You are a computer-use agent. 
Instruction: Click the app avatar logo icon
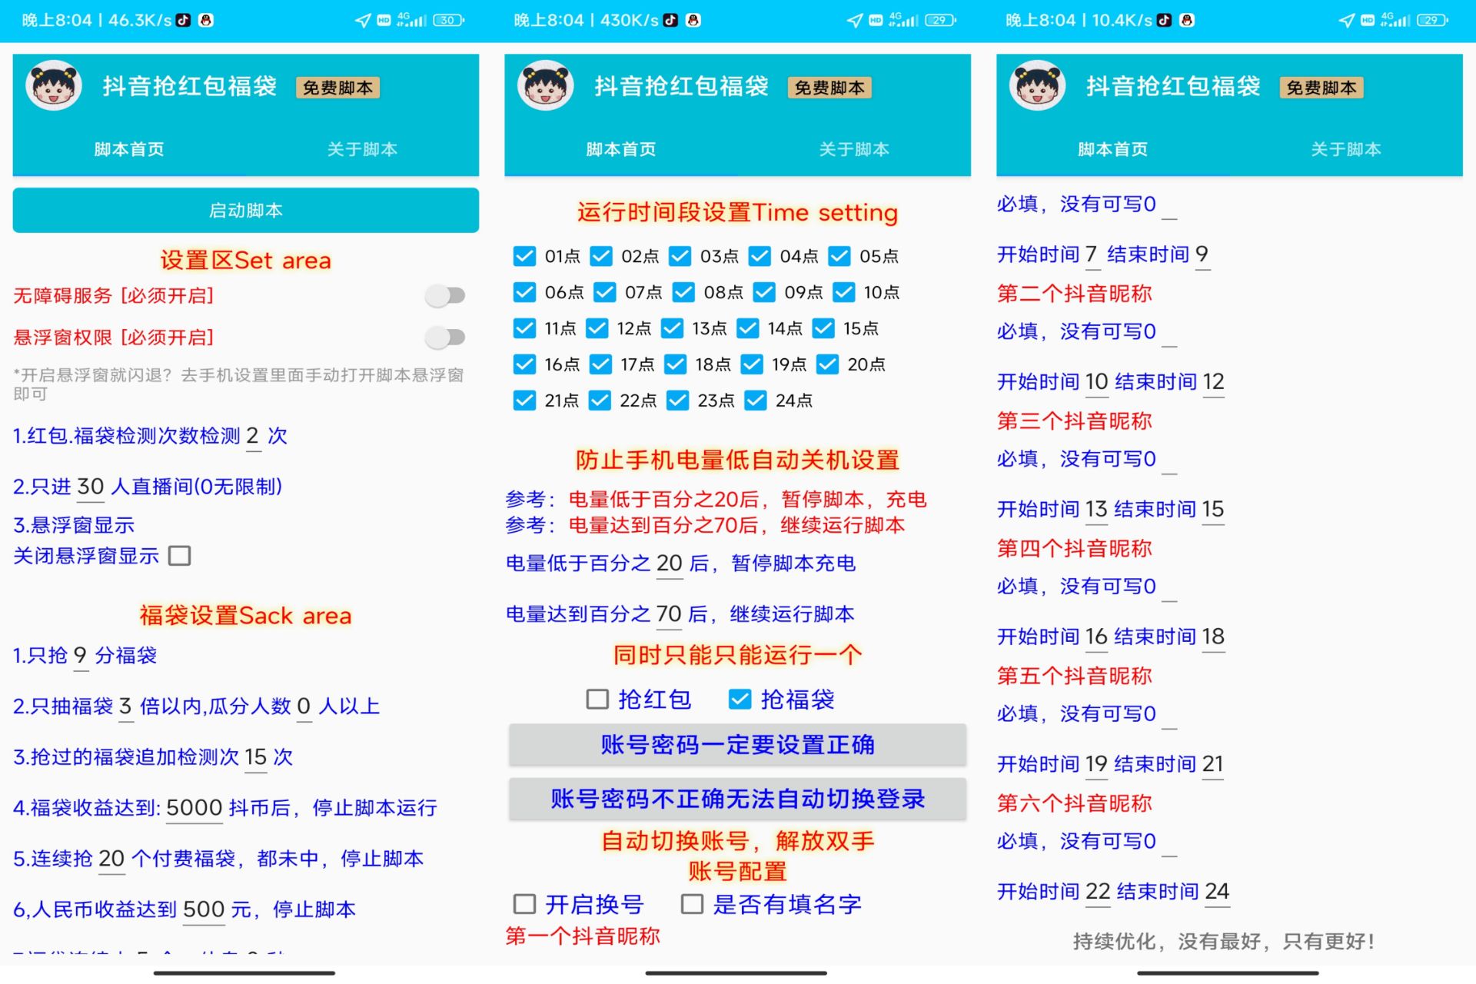[54, 86]
